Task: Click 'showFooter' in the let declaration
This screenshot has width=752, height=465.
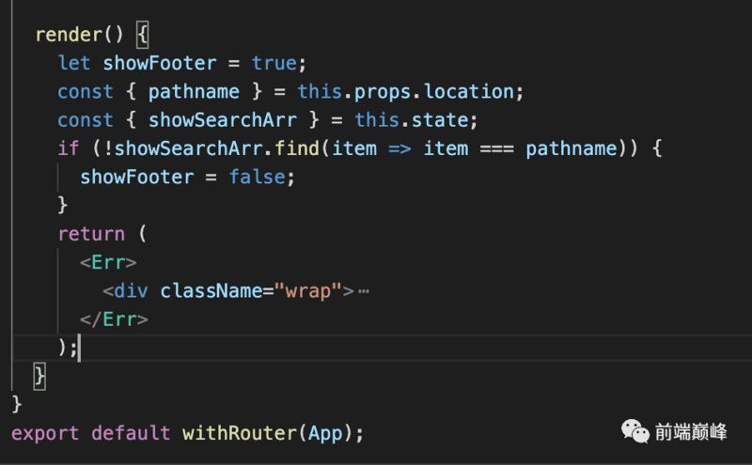Action: 160,63
